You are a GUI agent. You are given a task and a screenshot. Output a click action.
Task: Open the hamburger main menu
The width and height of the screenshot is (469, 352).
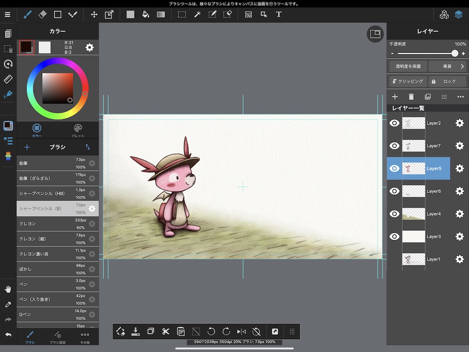[7, 14]
